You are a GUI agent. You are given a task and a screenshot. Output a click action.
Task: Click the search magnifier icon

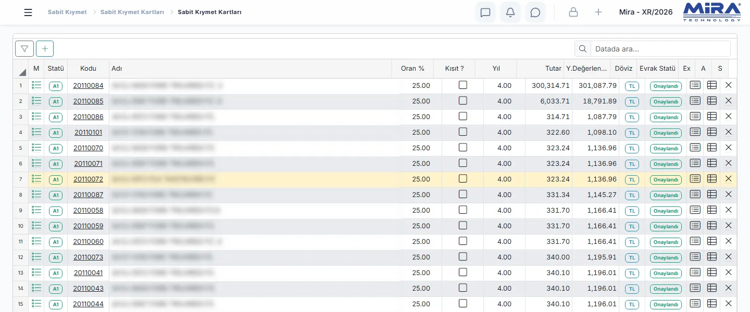click(583, 49)
